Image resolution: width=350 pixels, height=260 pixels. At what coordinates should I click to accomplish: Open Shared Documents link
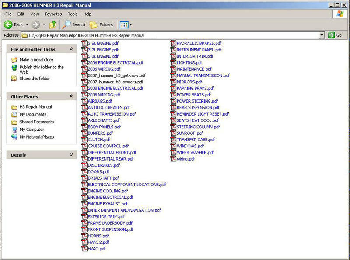point(37,122)
